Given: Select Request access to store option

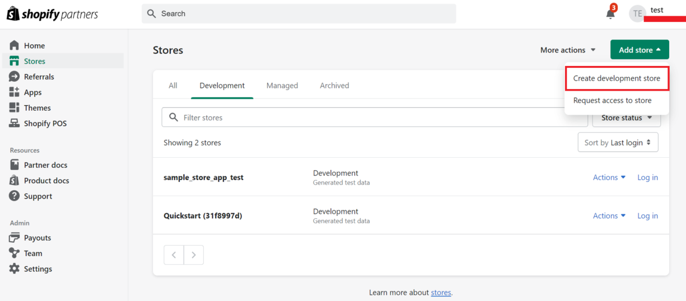Looking at the screenshot, I should (612, 101).
